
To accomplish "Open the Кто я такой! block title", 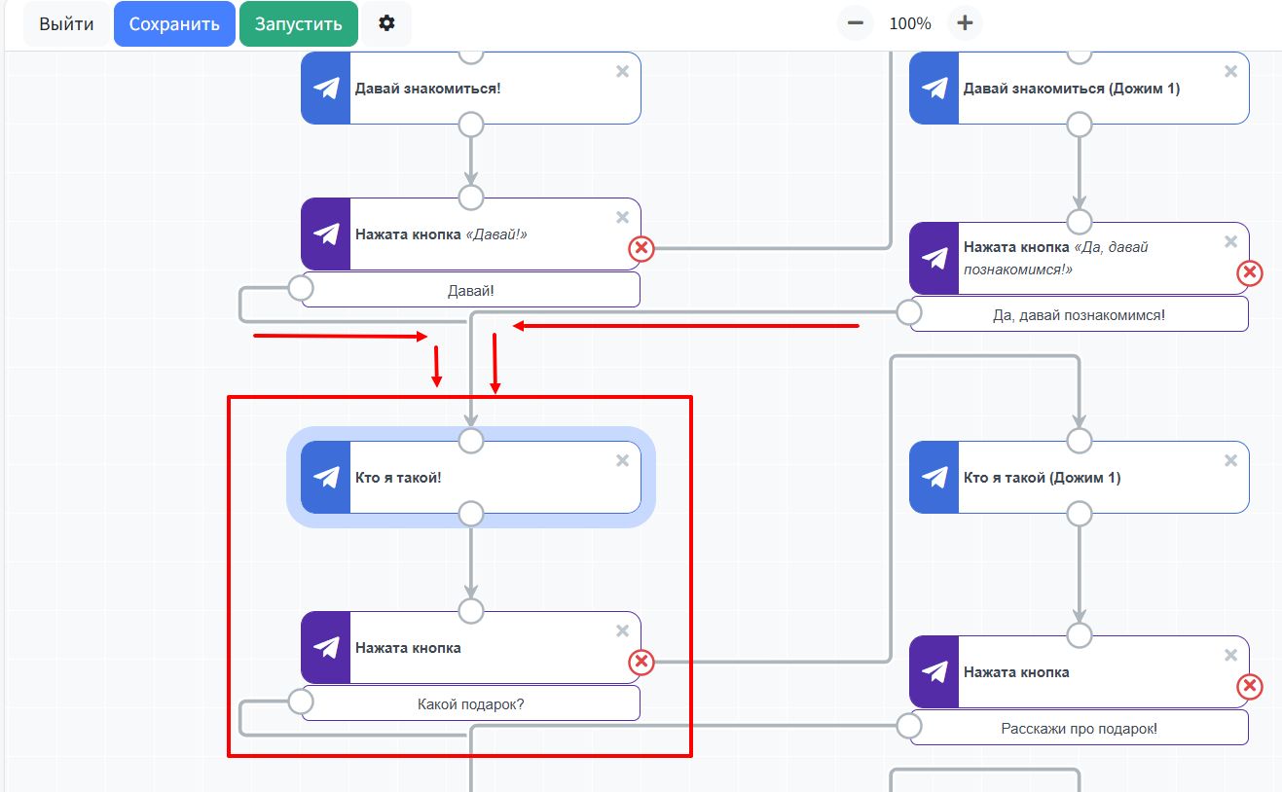I will [398, 478].
